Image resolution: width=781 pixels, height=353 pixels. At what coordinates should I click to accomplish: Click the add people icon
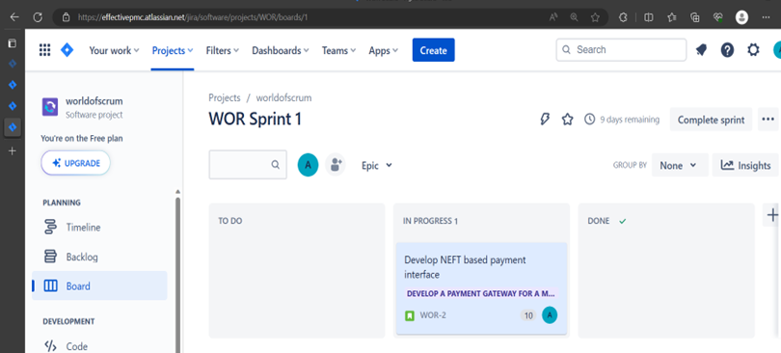336,165
